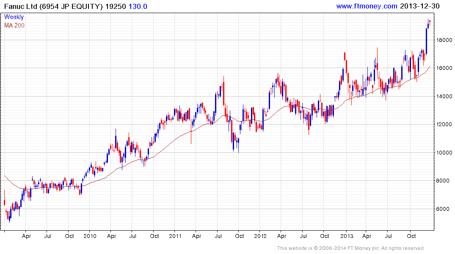
Task: Select the price change value 130.0
Action: click(x=138, y=6)
